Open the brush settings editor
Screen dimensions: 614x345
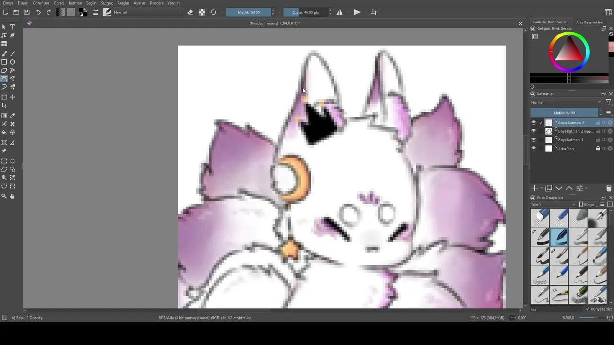(x=95, y=12)
